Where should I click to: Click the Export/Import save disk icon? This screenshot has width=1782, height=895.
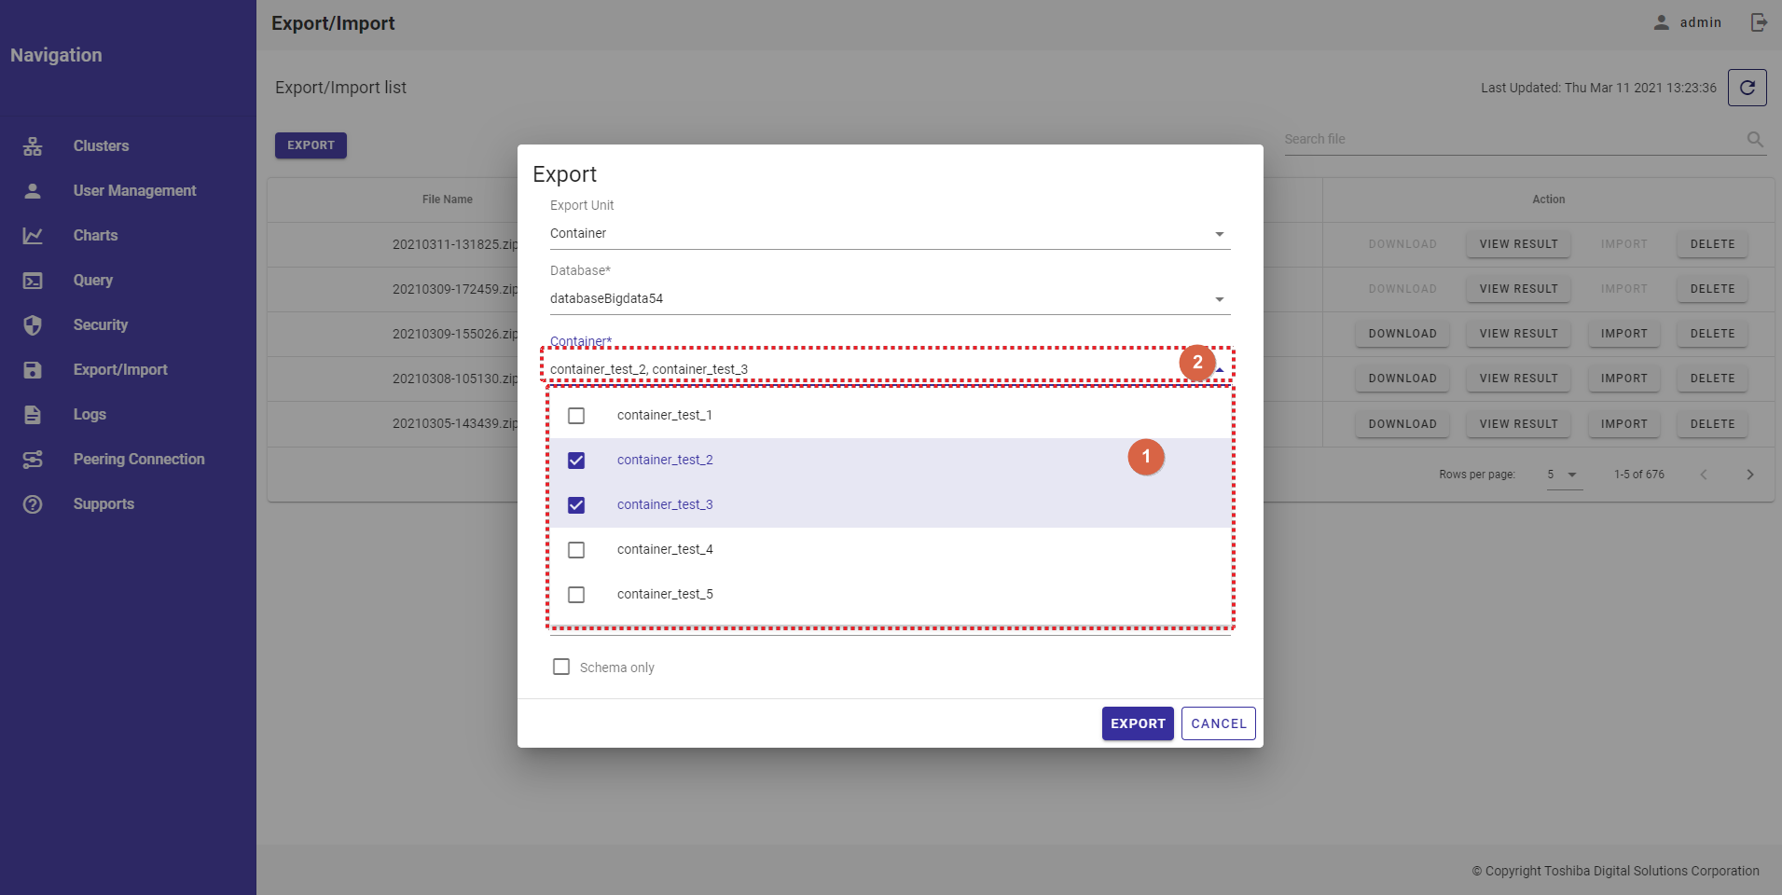point(33,370)
